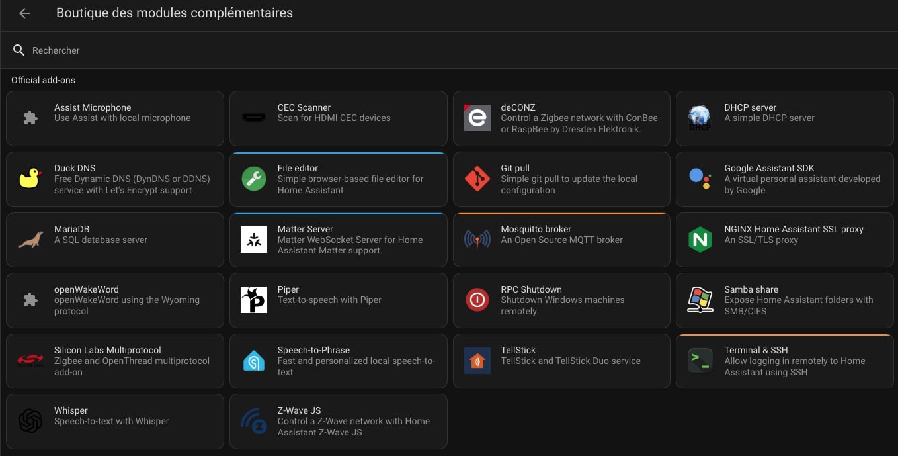Screen dimensions: 898x456
Task: Select the Whisper title text
Action: point(71,410)
